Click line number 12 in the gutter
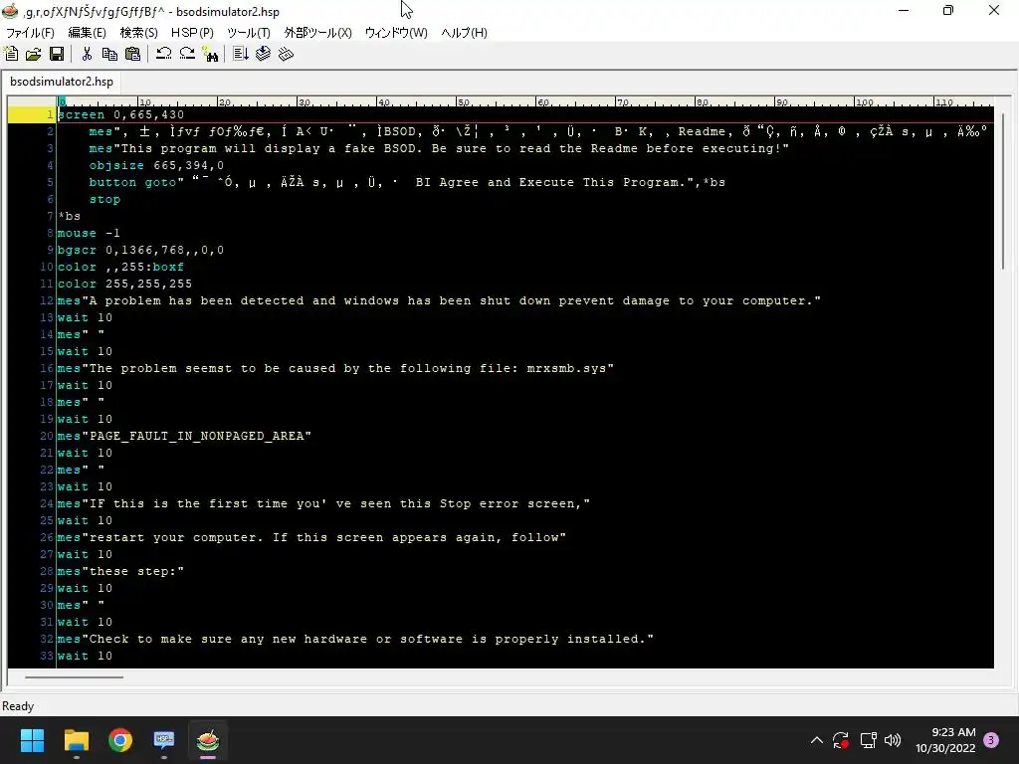Viewport: 1019px width, 764px height. (x=47, y=300)
